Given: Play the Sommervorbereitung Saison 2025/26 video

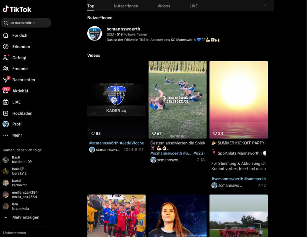Looking at the screenshot, I should [x=178, y=100].
